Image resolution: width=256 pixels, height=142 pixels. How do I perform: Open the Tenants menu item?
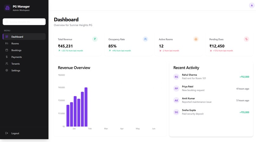pyautogui.click(x=24, y=64)
